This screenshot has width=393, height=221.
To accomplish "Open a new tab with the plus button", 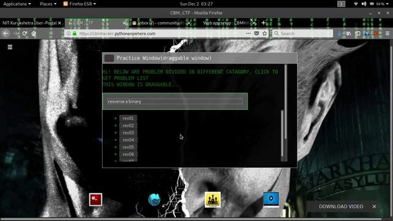I will click(263, 23).
